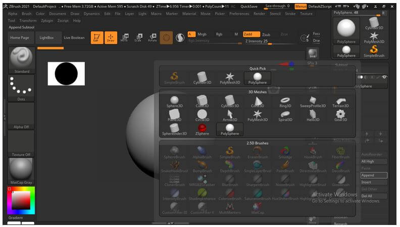This screenshot has height=227, width=400.
Task: Select the red ZSphere tool
Action: 202,129
